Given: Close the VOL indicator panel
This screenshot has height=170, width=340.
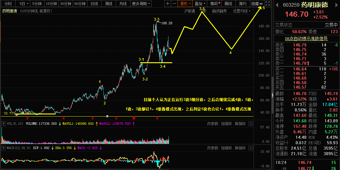Looking at the screenshot, I should click(251, 124).
